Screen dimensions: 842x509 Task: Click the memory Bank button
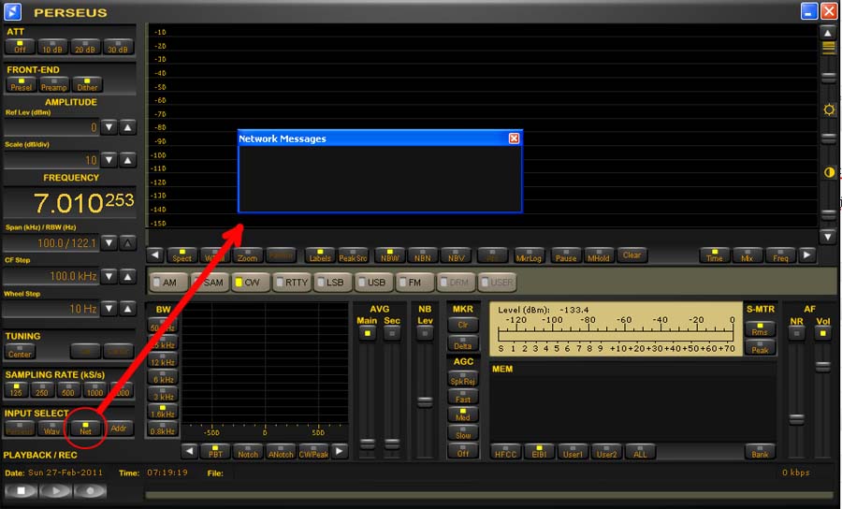tap(760, 451)
